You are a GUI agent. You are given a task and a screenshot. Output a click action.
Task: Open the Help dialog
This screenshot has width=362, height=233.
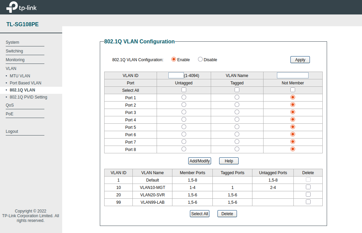coord(229,161)
